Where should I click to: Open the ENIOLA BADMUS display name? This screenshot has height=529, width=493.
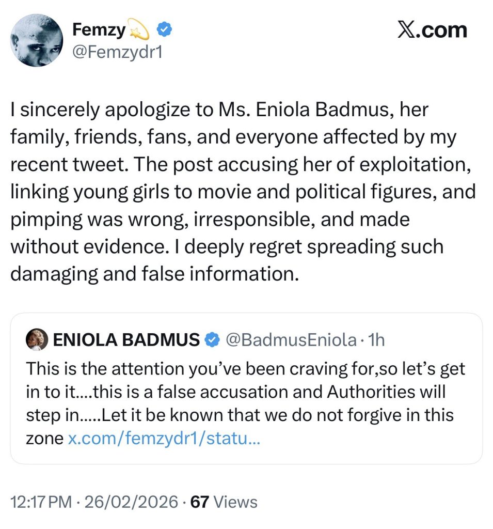coord(126,339)
